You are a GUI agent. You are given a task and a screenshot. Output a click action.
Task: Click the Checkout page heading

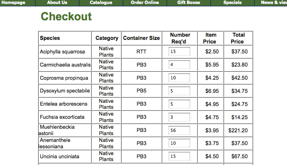click(66, 16)
